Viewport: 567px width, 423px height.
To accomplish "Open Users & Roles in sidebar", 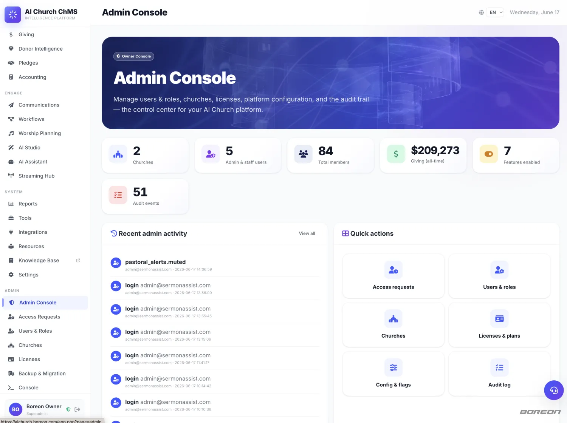I will (x=45, y=331).
